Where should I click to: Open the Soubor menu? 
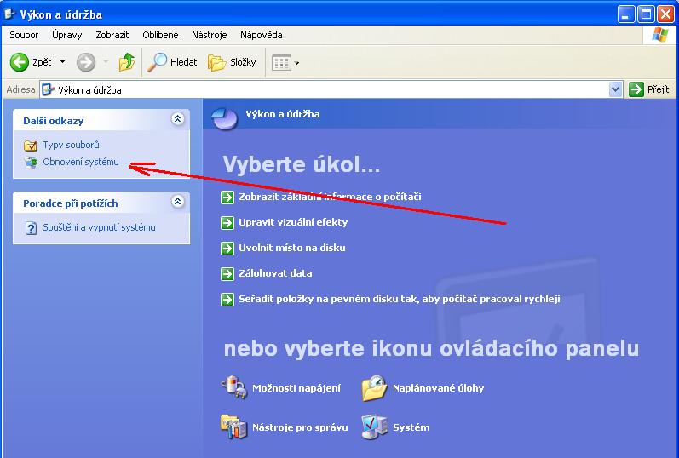[24, 35]
